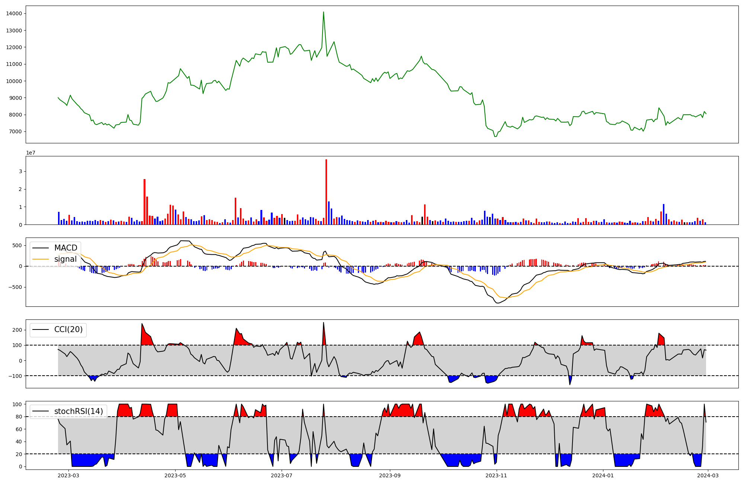Click the 14000 price axis tick label
This screenshot has width=744, height=484.
pos(14,14)
